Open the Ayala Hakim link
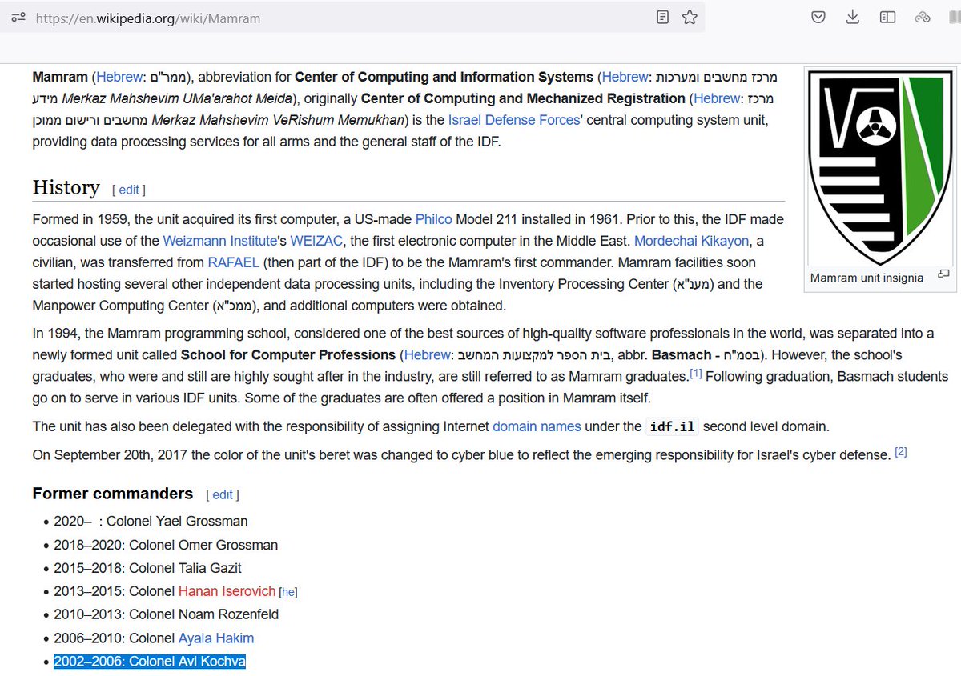 click(216, 638)
